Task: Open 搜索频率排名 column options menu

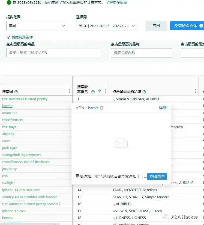Action: click(x=105, y=91)
